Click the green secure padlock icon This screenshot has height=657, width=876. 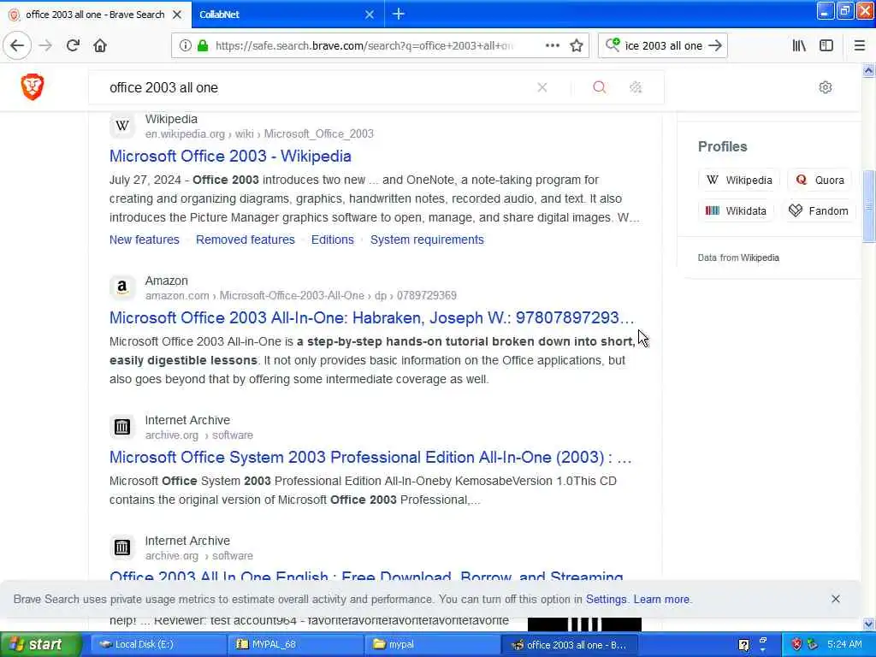point(203,46)
